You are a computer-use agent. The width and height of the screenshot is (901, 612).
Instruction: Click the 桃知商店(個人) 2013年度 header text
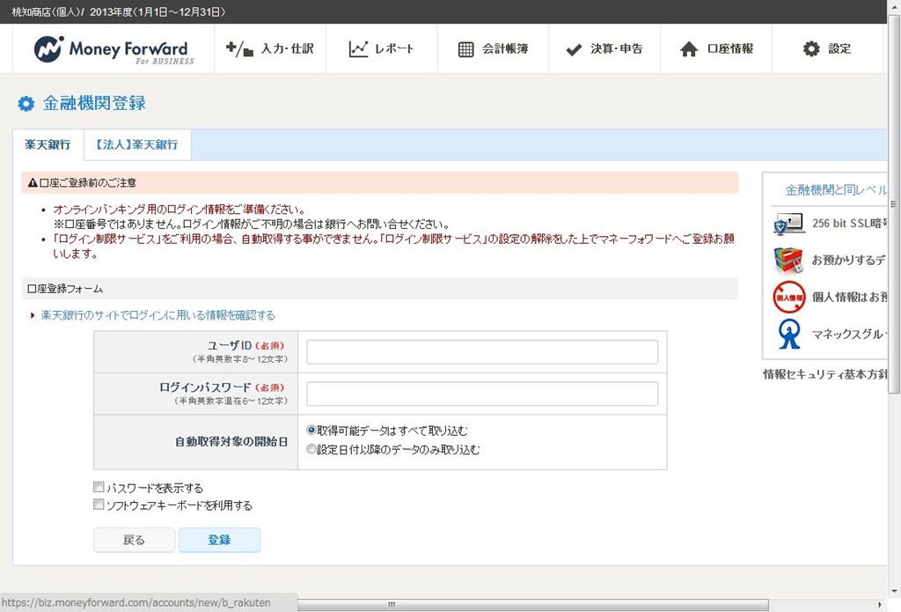click(x=119, y=11)
